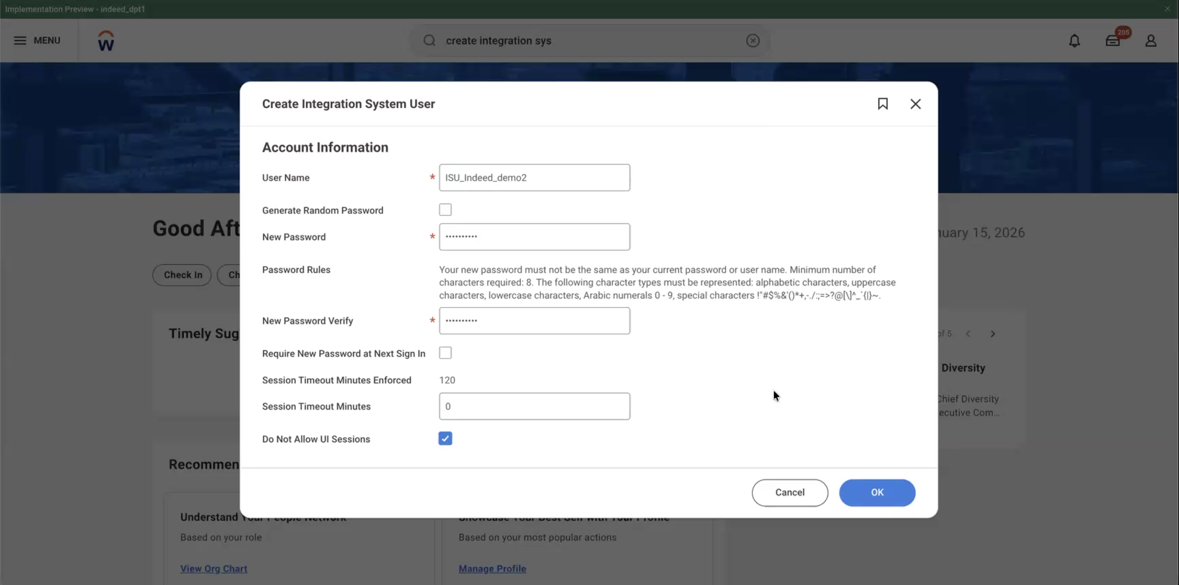
Task: Click the Generate Random Password label
Action: (x=323, y=210)
